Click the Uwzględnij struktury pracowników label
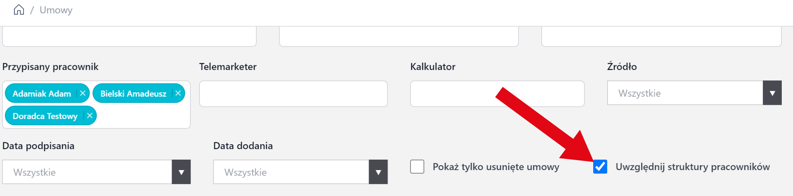The height and width of the screenshot is (196, 793). pos(692,167)
